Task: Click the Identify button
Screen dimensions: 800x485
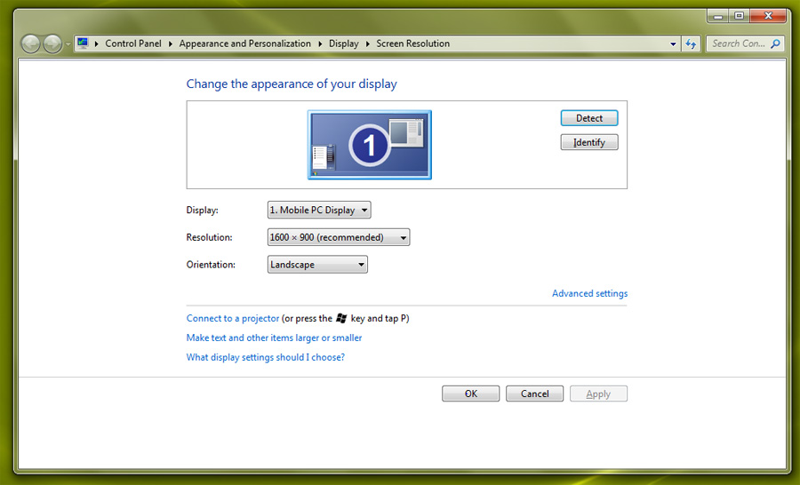Action: coord(588,142)
